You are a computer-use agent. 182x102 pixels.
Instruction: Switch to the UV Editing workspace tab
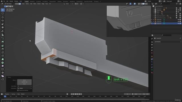coord(45,1)
